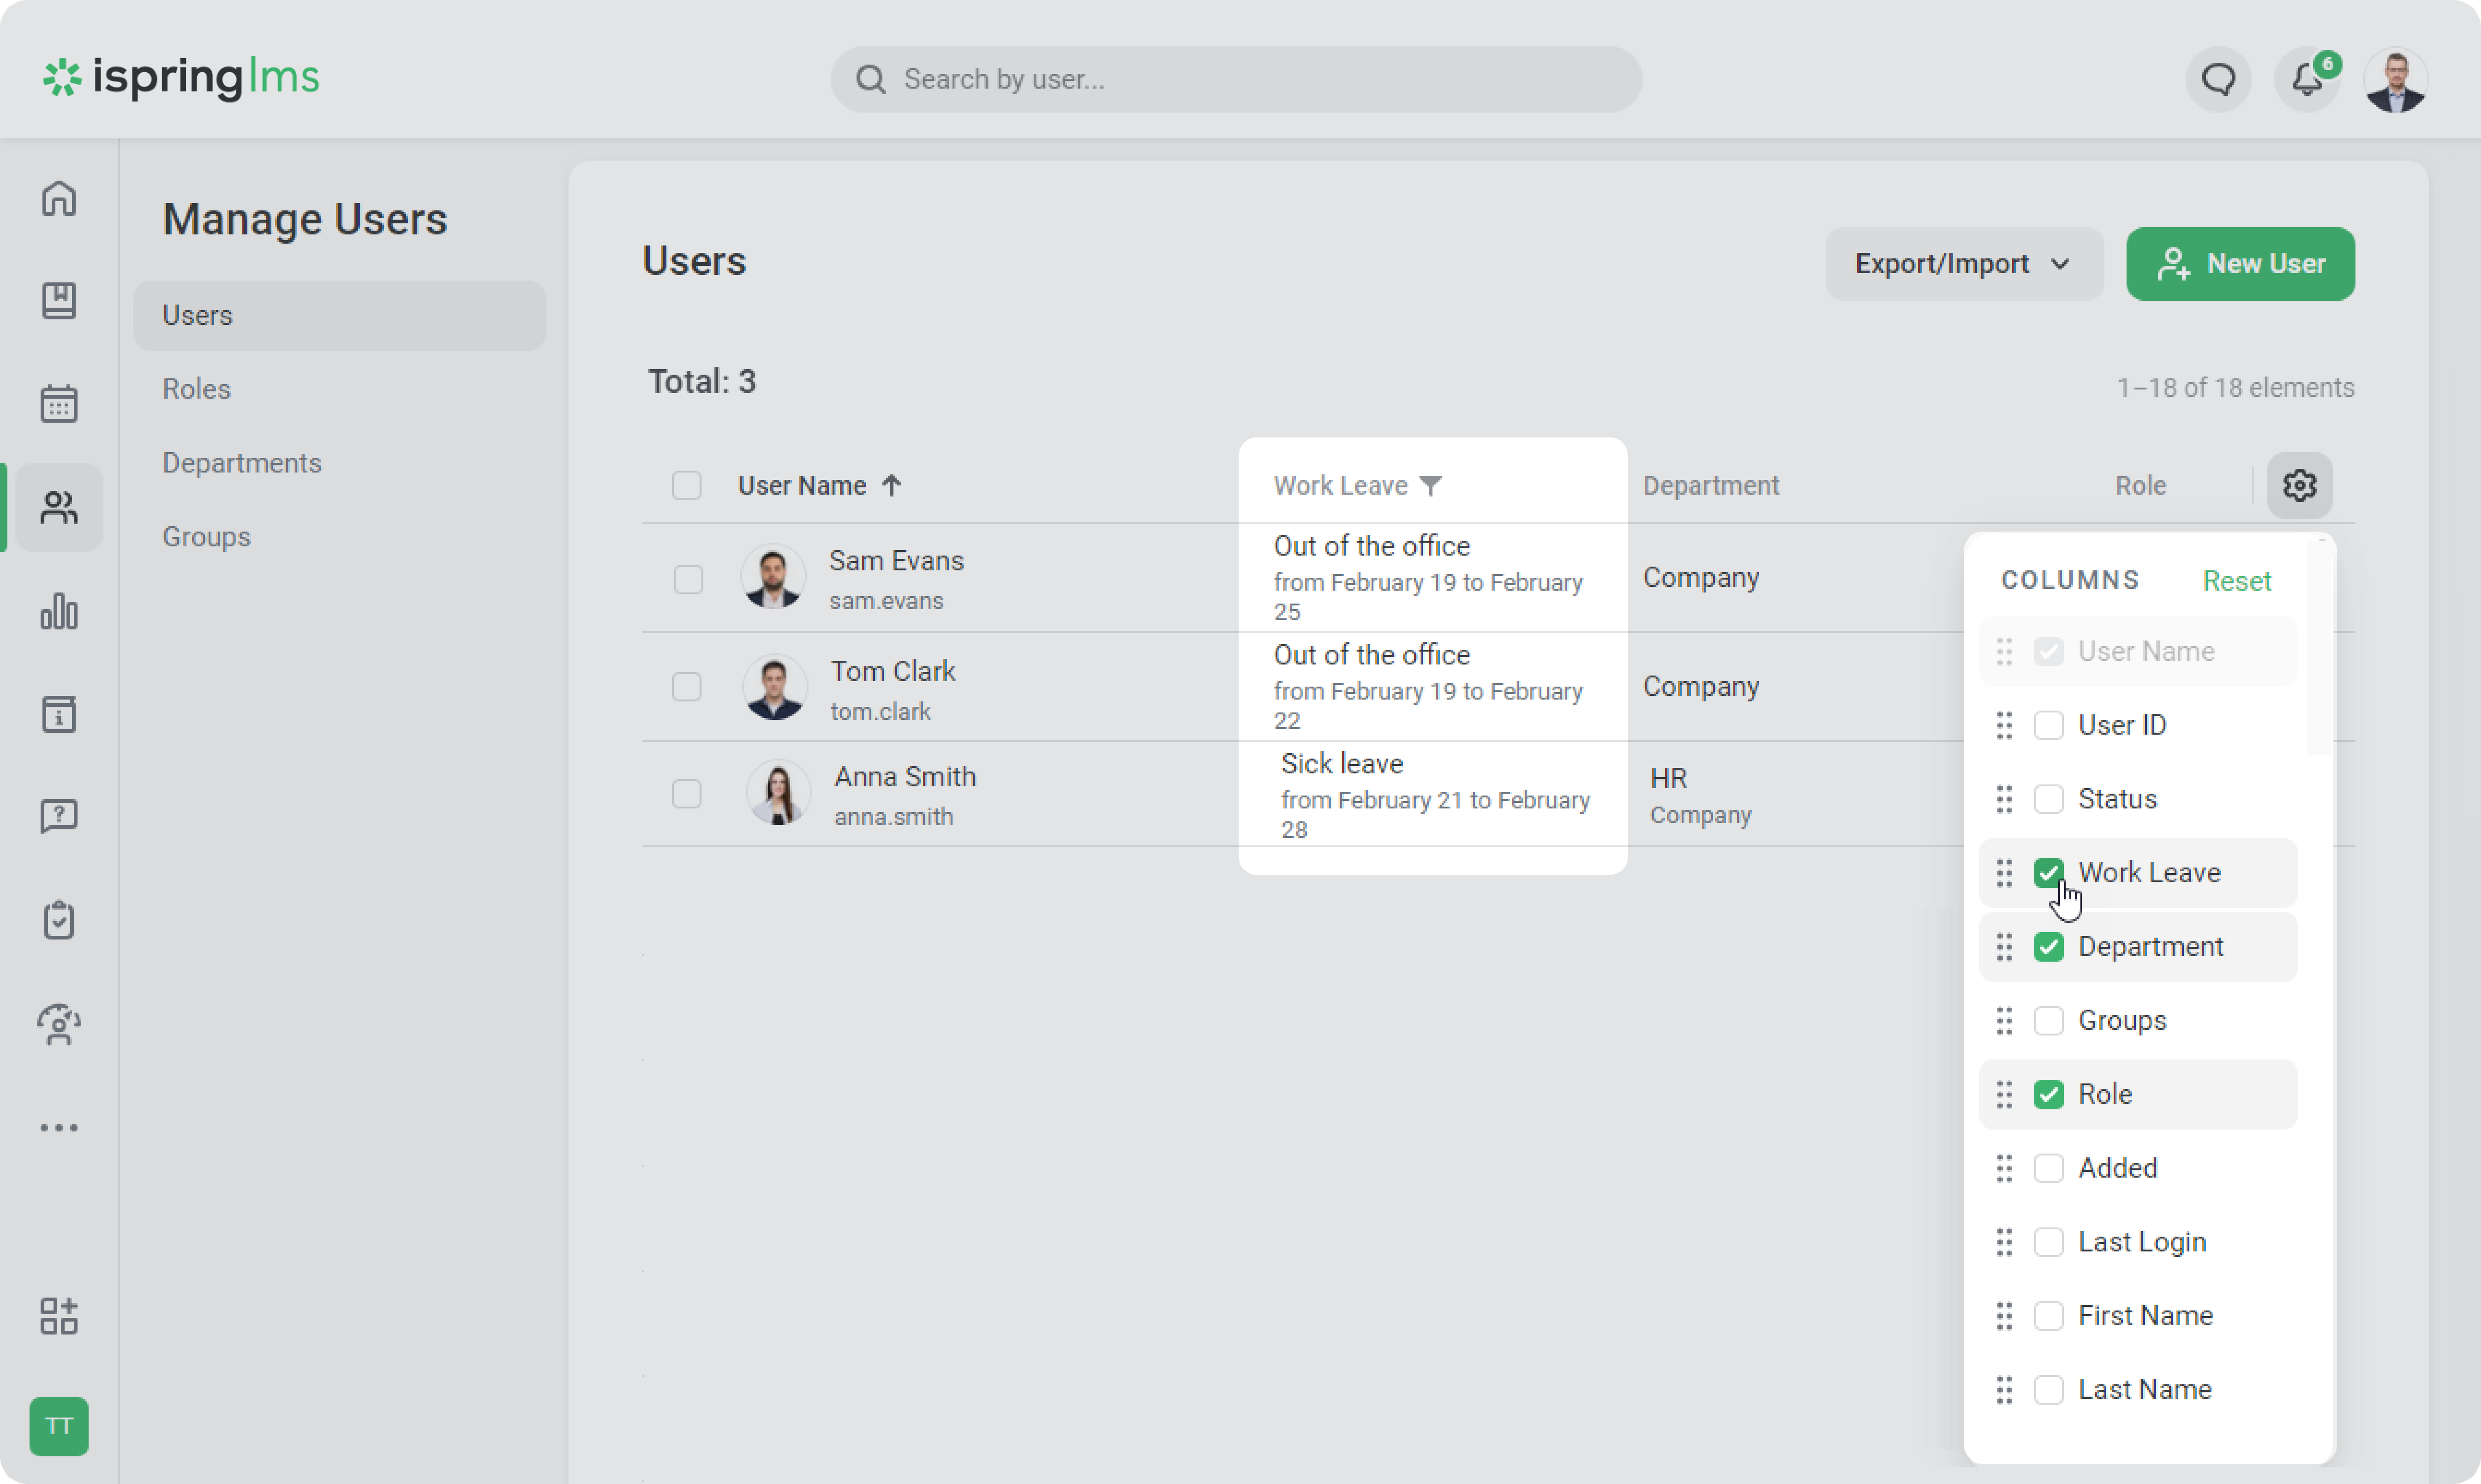The image size is (2481, 1484).
Task: Sort by User Name column arrow
Action: pos(891,486)
